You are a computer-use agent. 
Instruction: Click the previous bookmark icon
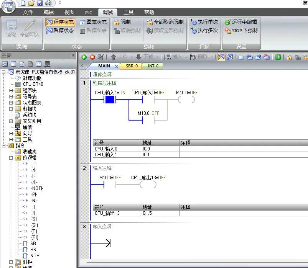coord(250,57)
